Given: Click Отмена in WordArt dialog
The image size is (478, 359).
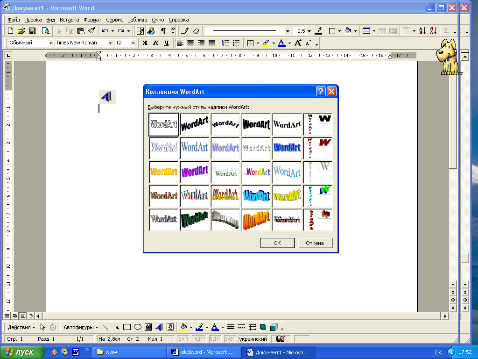Looking at the screenshot, I should pyautogui.click(x=315, y=243).
